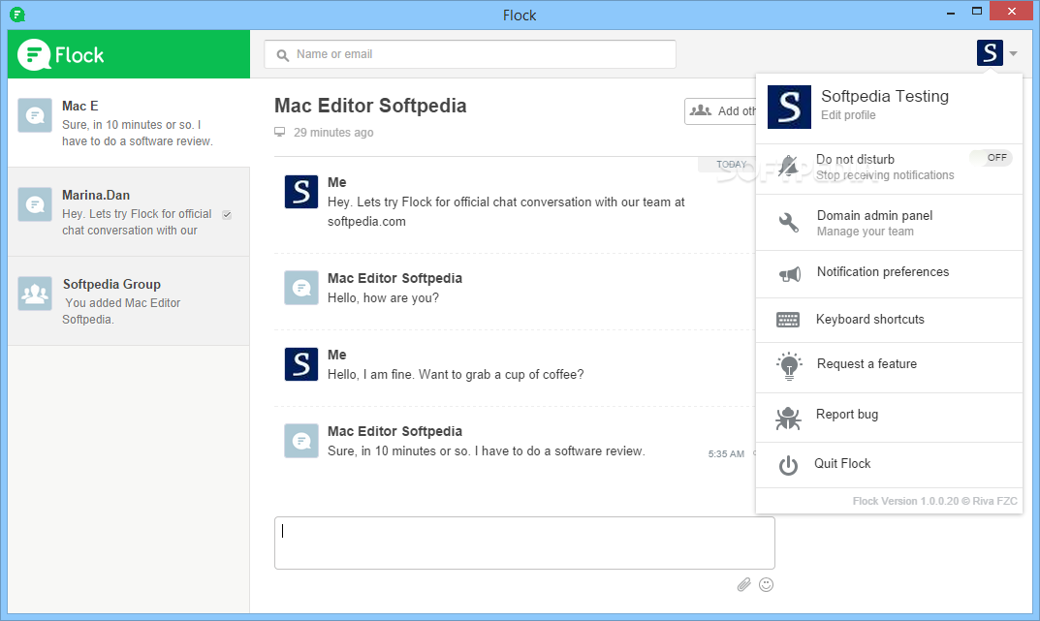This screenshot has width=1040, height=621.
Task: Maximize the Flock window
Action: click(976, 12)
